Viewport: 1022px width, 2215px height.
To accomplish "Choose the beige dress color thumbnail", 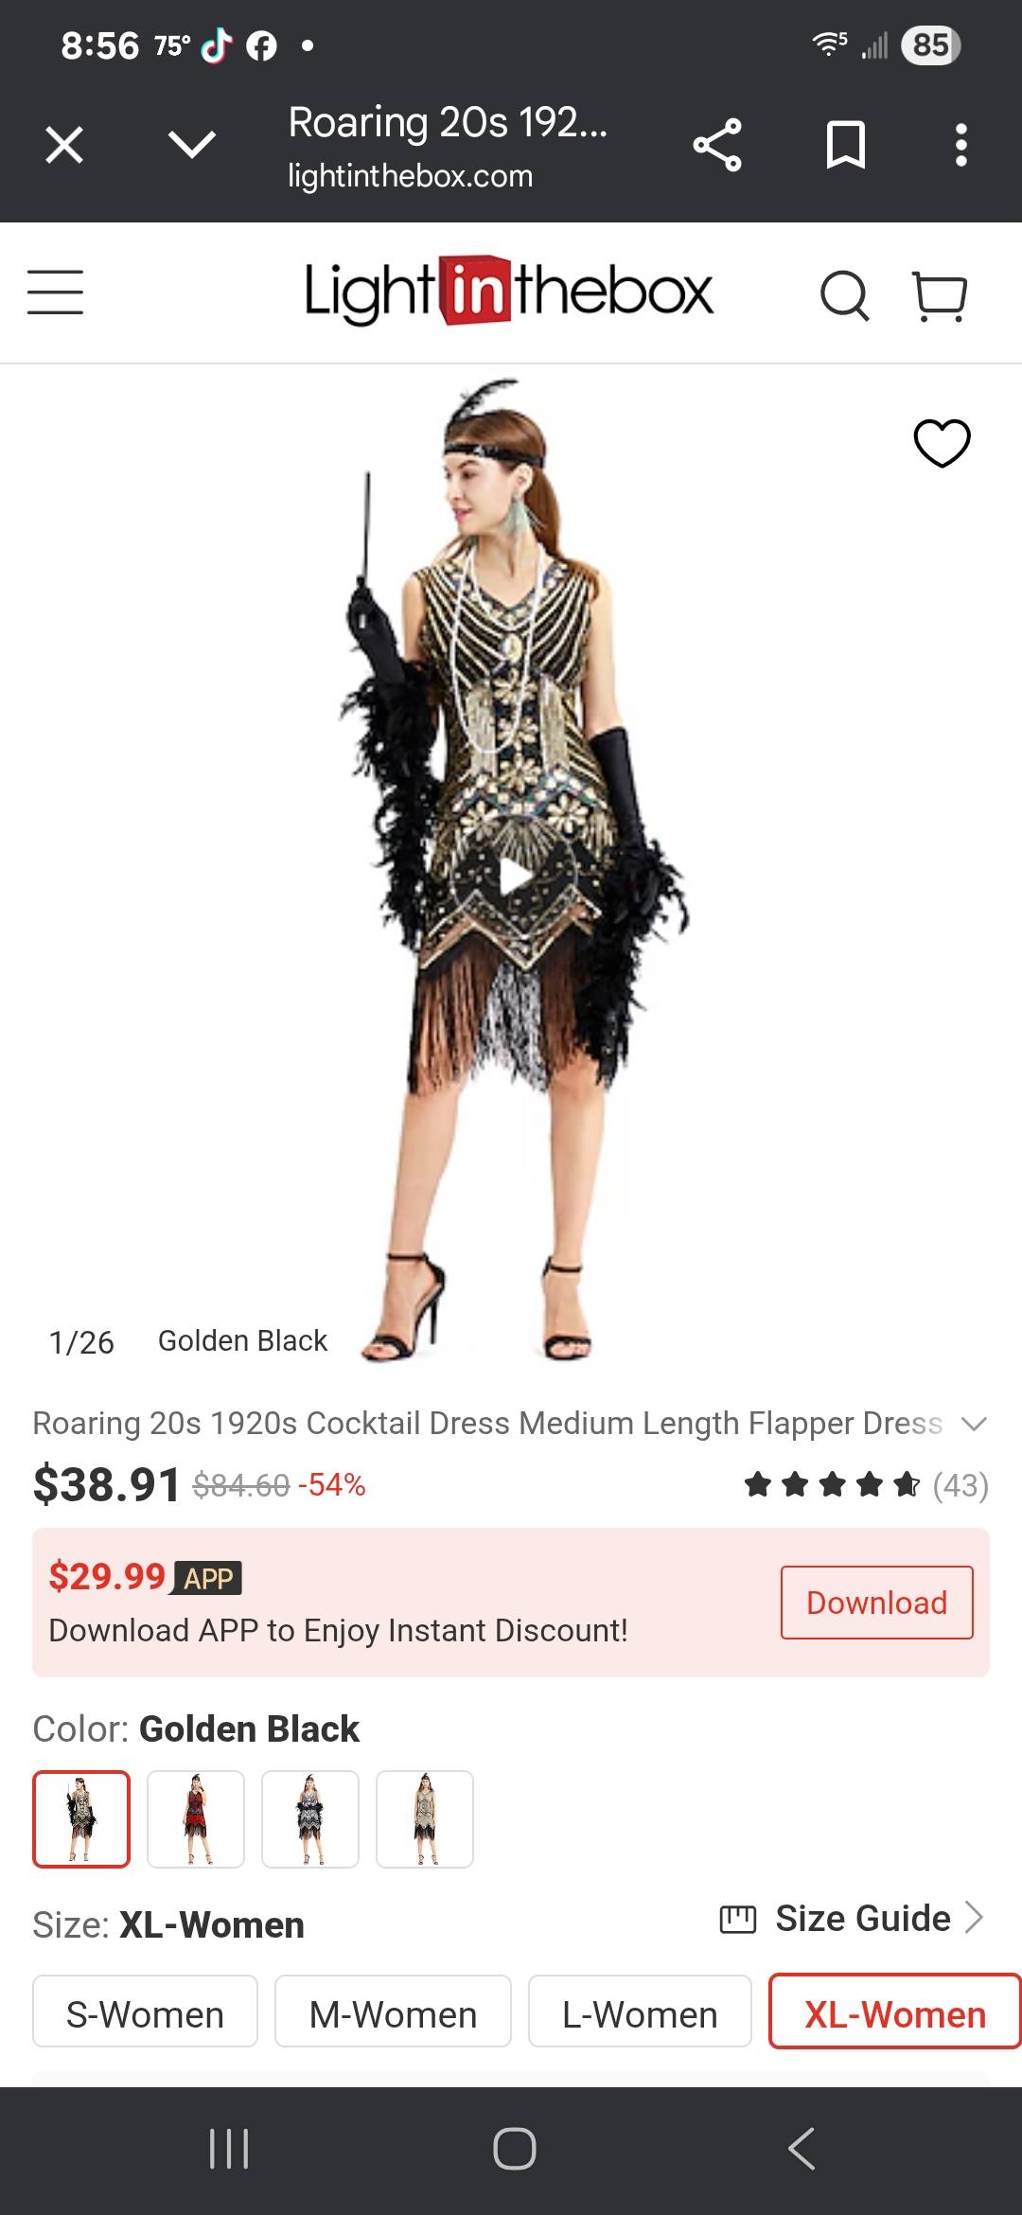I will [425, 1819].
